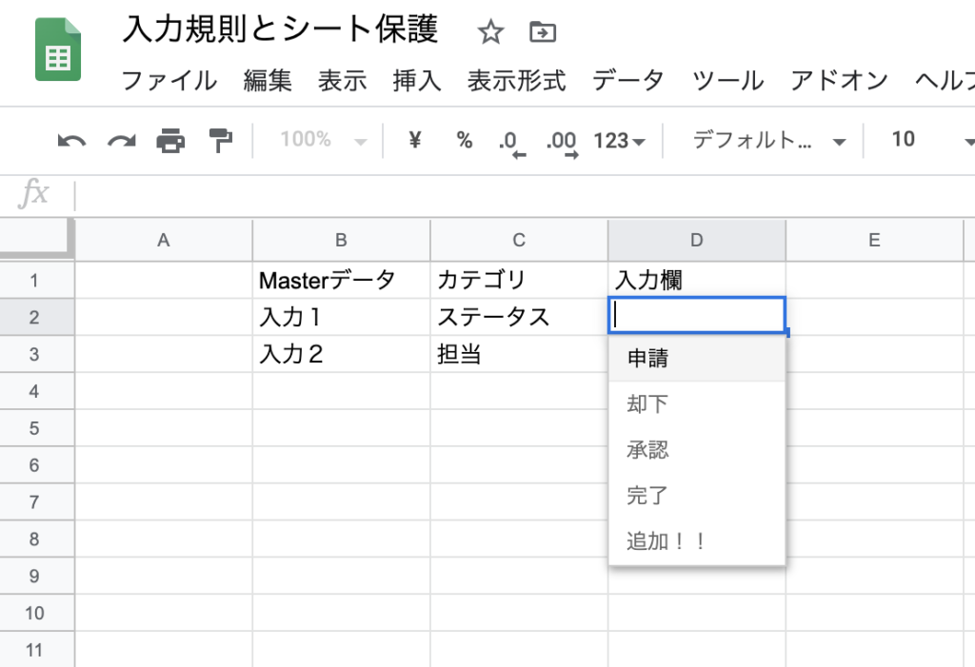Open the デフォルト font dropdown
The height and width of the screenshot is (667, 975).
coord(769,141)
